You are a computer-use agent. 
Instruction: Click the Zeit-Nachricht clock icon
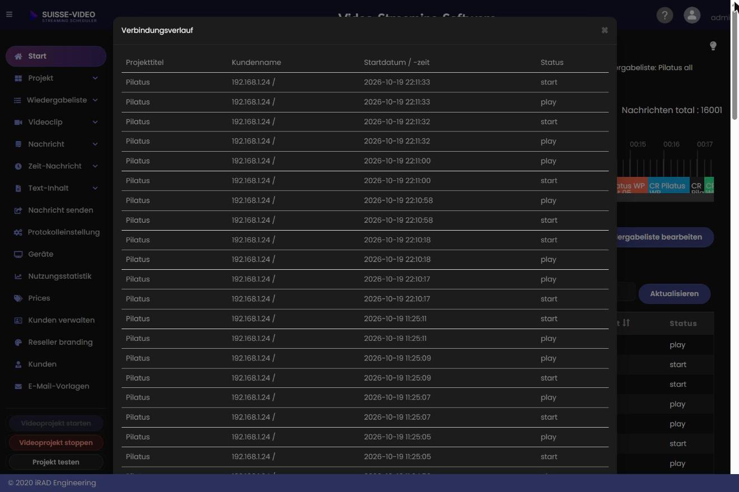point(18,166)
